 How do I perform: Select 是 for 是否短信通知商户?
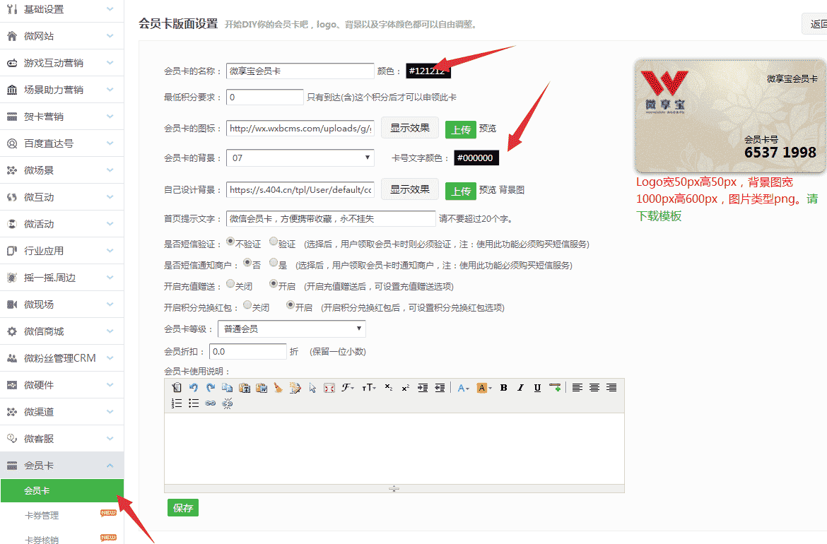(272, 262)
